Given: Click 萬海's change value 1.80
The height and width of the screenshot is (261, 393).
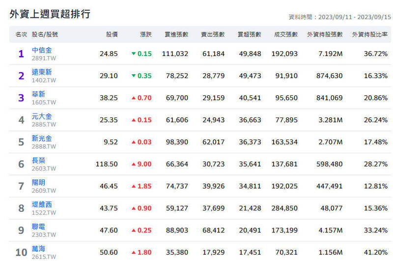Looking at the screenshot, I should tap(141, 252).
